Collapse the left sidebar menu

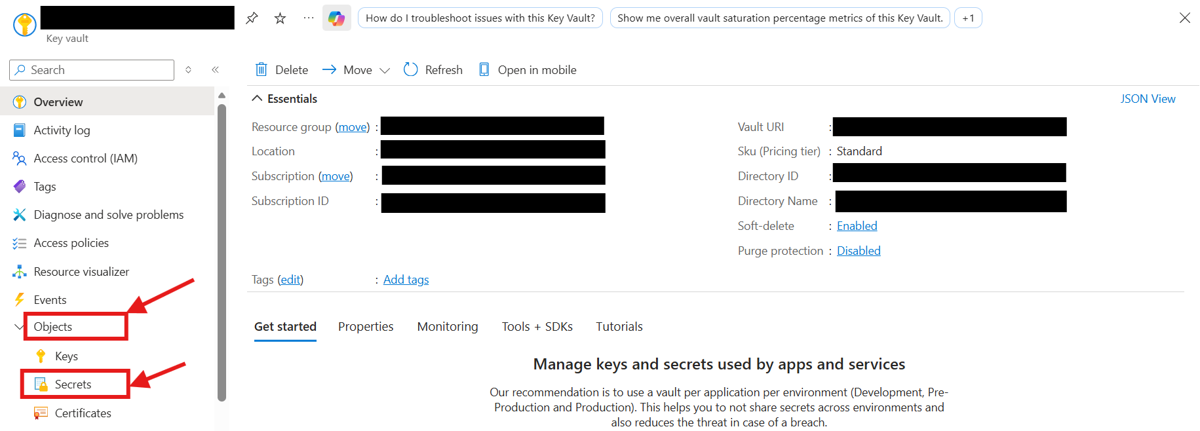(x=215, y=69)
